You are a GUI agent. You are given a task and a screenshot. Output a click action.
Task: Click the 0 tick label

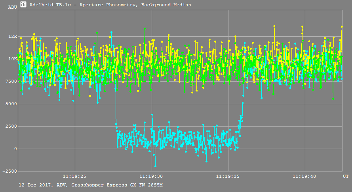pos(15,149)
